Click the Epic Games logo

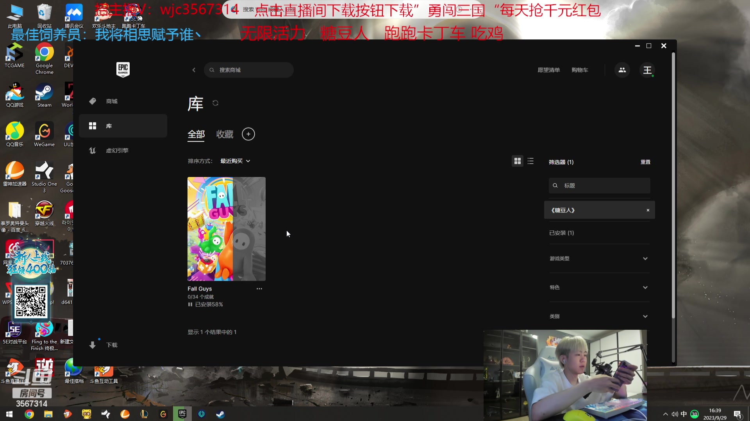pos(123,70)
